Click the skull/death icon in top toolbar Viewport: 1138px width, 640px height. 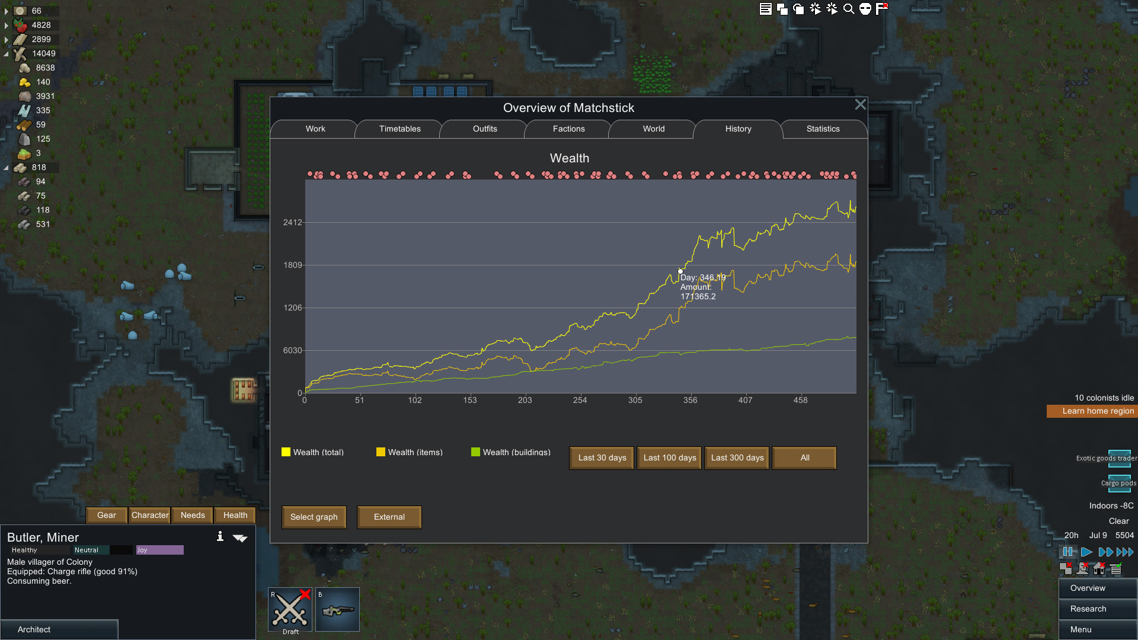866,9
